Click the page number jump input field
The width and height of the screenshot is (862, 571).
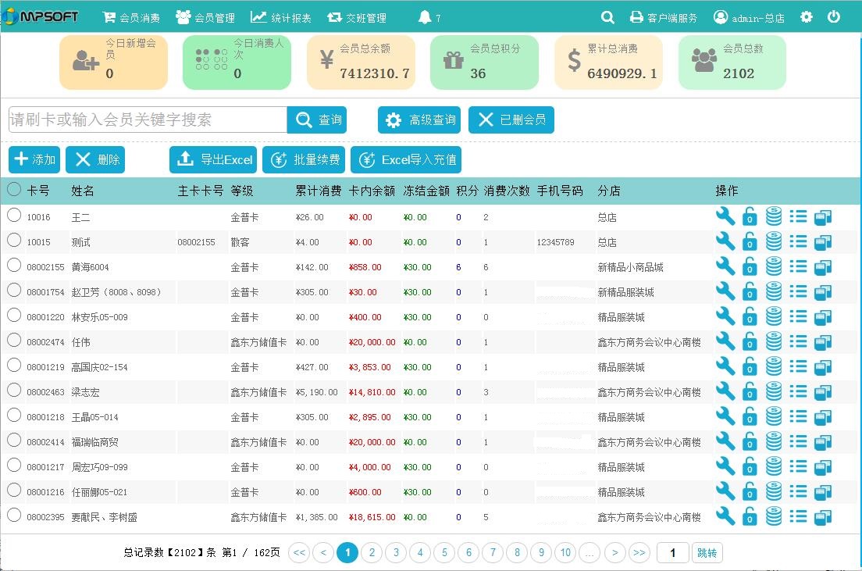tap(673, 553)
